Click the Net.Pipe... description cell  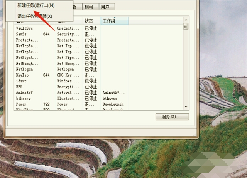point(68,58)
